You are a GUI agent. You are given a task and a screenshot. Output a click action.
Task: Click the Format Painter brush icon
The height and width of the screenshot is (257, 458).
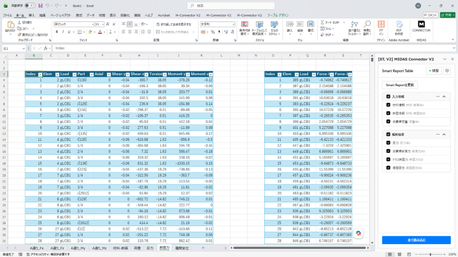point(19,35)
